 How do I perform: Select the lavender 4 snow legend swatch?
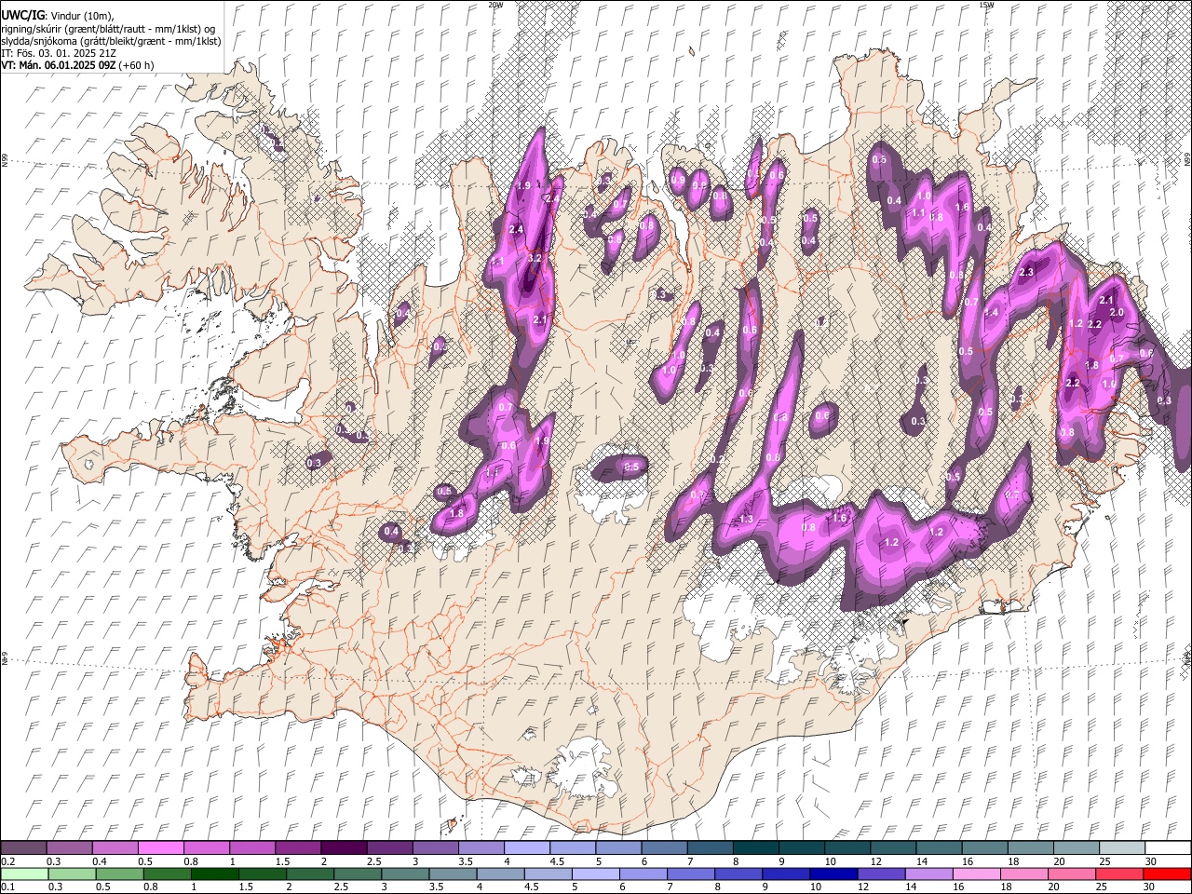[x=527, y=847]
